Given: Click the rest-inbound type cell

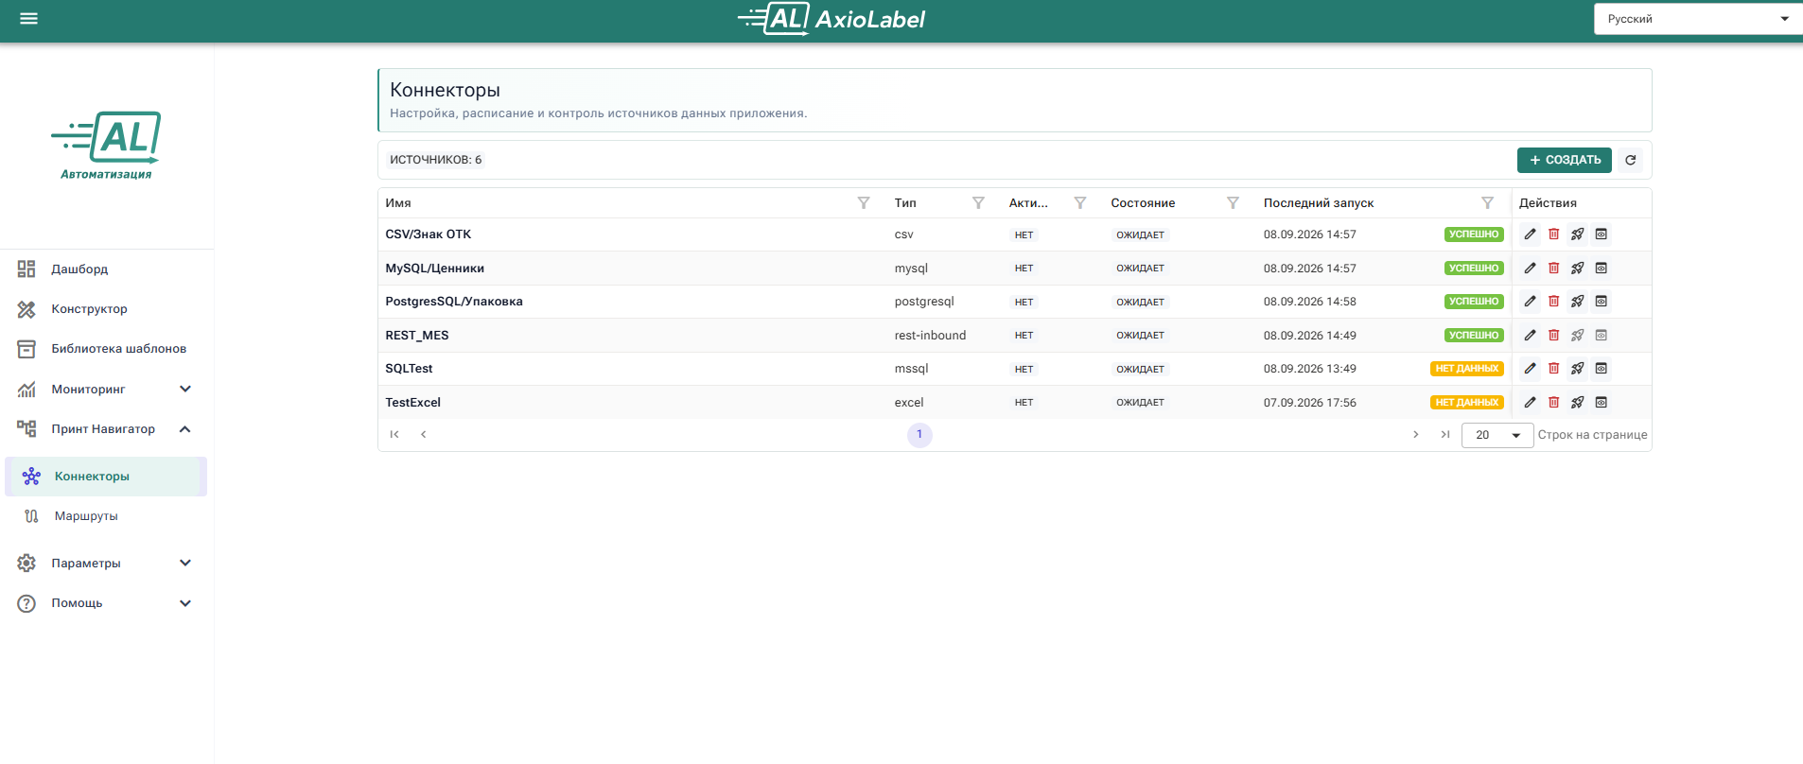Looking at the screenshot, I should click(930, 336).
